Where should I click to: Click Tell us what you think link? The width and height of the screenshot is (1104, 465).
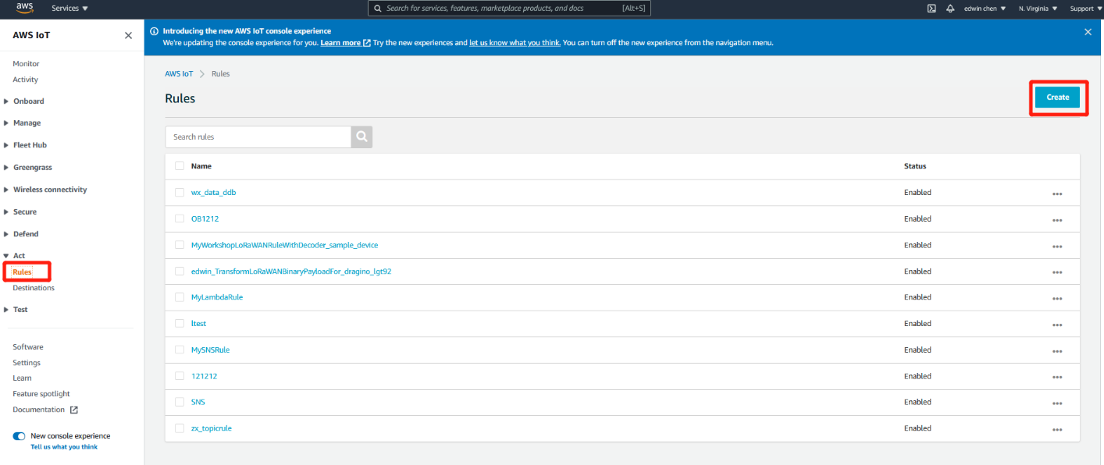(64, 447)
